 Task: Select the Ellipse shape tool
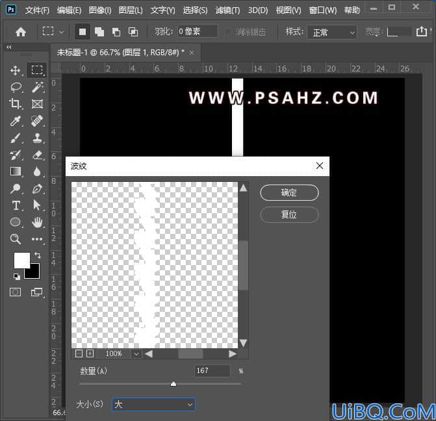16,222
